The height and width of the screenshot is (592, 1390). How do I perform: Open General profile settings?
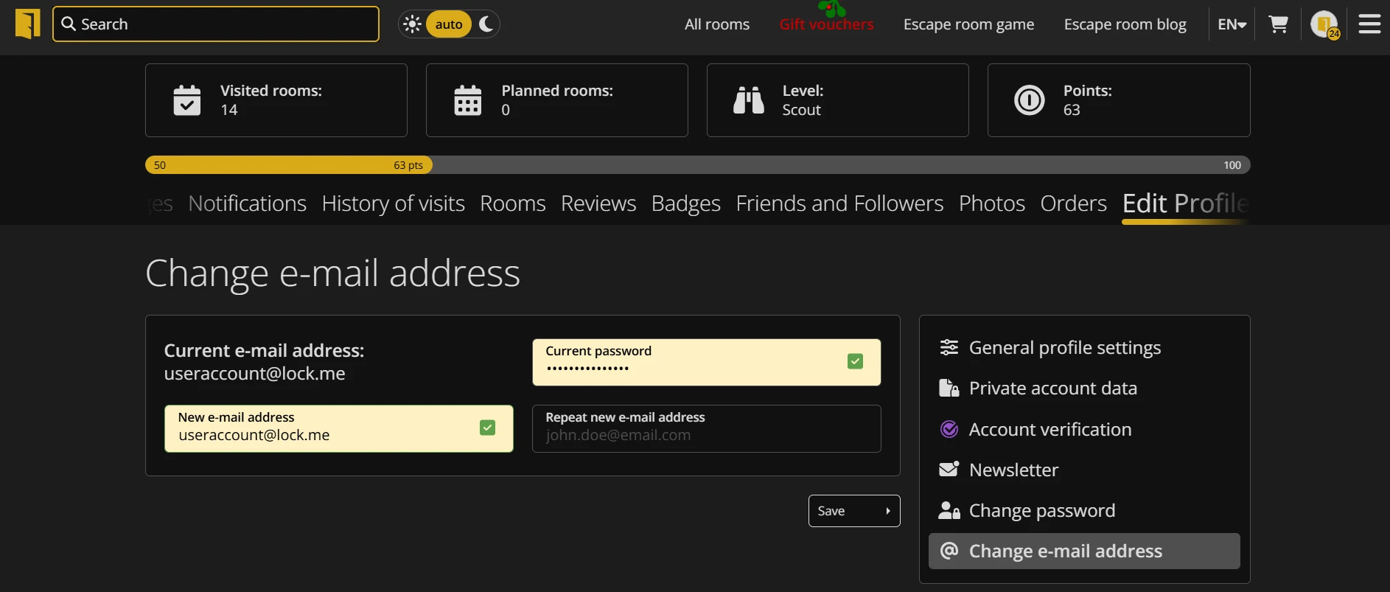[x=1064, y=347]
